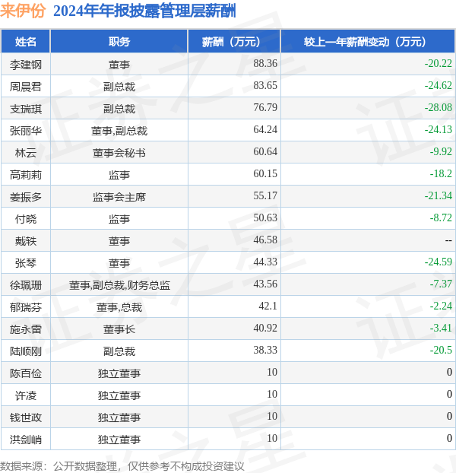This screenshot has width=456, height=473.
Task: Select the name 陆顺刚
Action: (x=26, y=351)
